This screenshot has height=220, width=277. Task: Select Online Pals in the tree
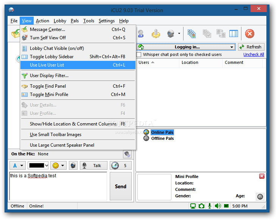162,132
